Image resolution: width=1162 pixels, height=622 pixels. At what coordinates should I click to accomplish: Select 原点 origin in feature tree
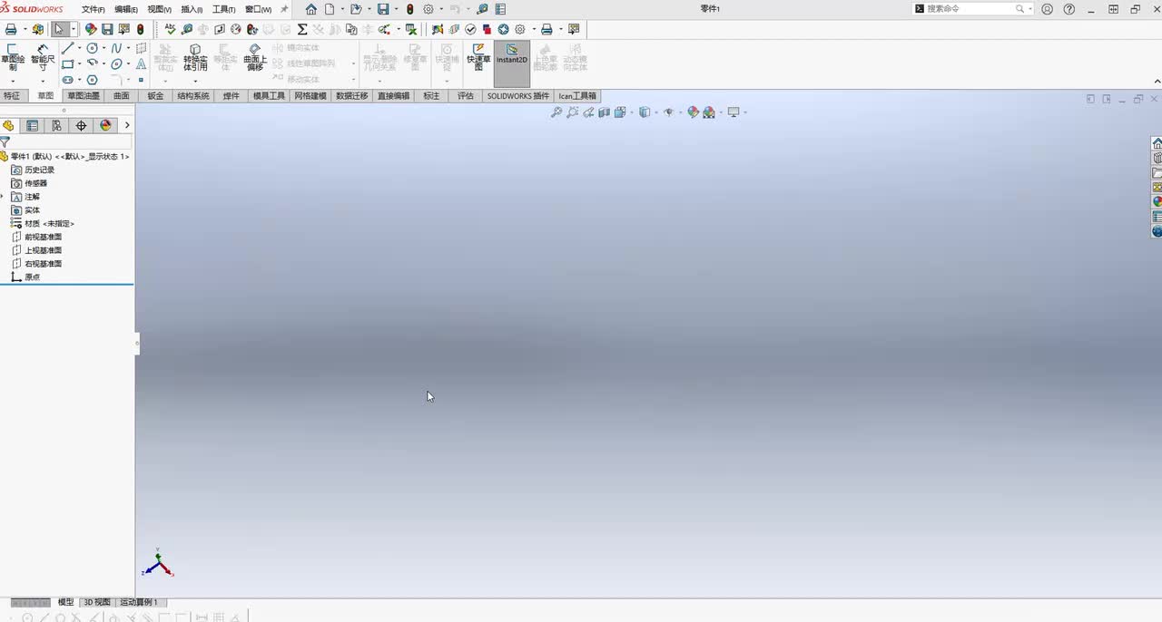pyautogui.click(x=25, y=277)
